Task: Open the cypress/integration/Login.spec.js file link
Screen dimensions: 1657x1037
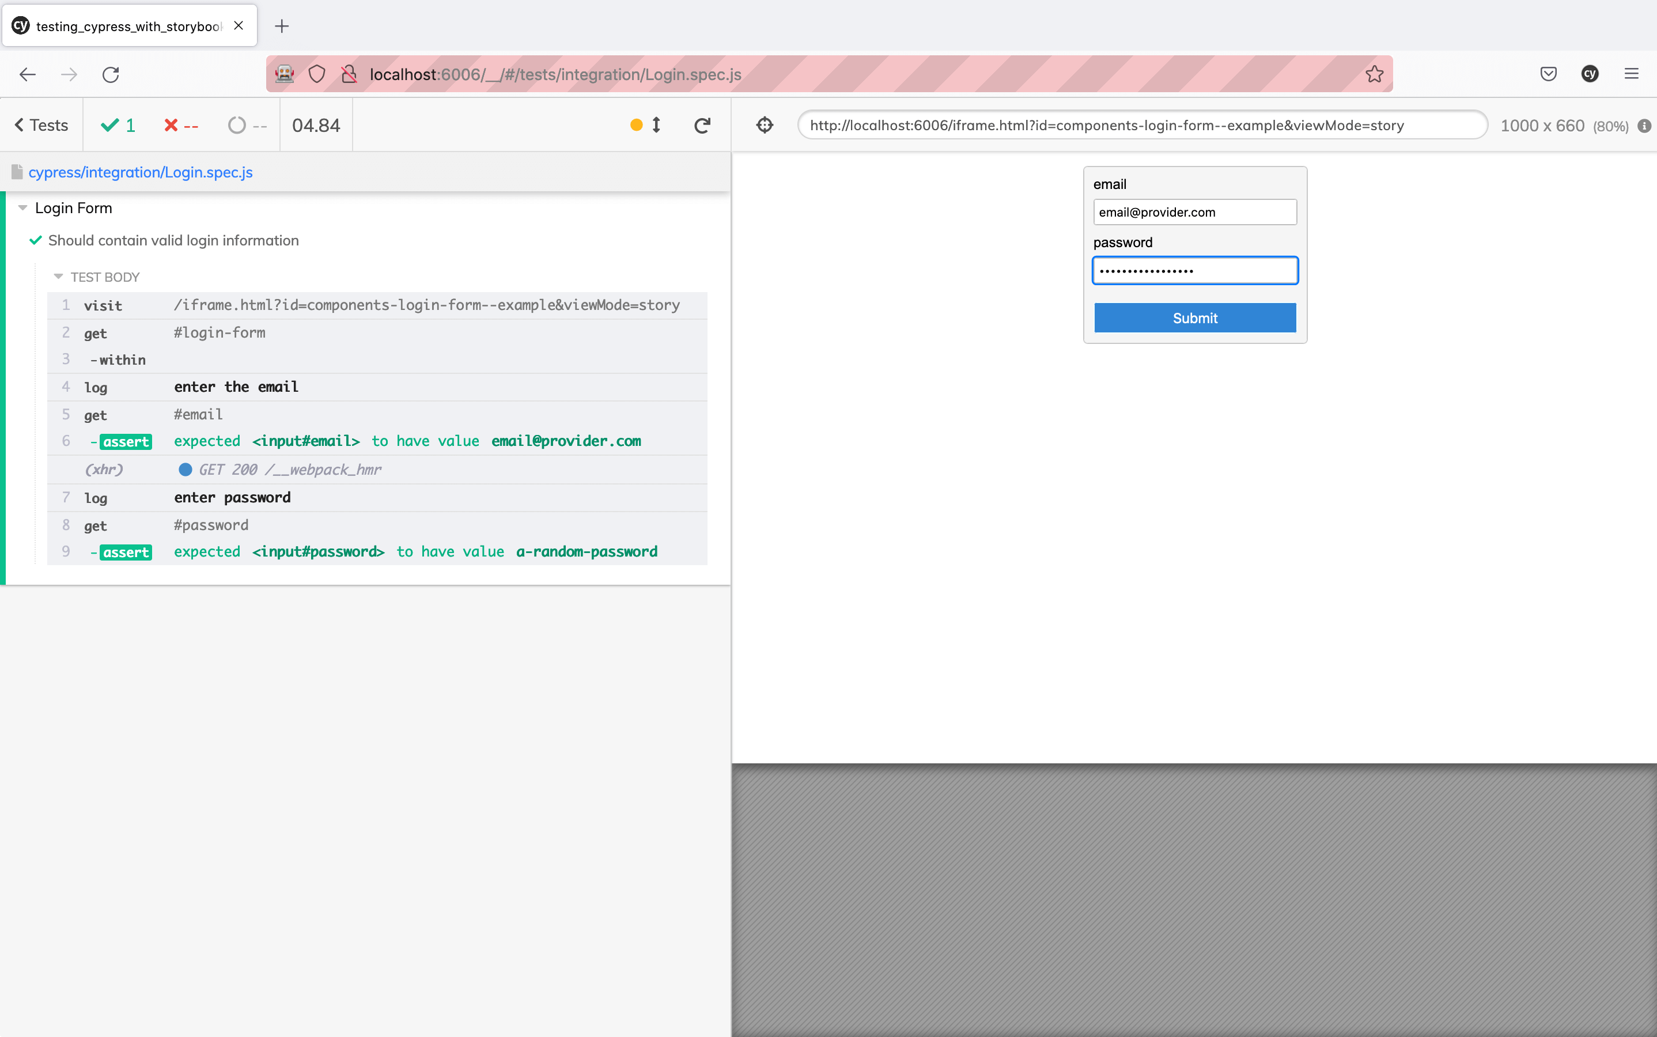Action: click(141, 172)
